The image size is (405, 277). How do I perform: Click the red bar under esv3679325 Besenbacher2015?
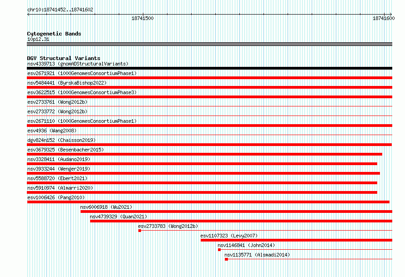pyautogui.click(x=205, y=154)
